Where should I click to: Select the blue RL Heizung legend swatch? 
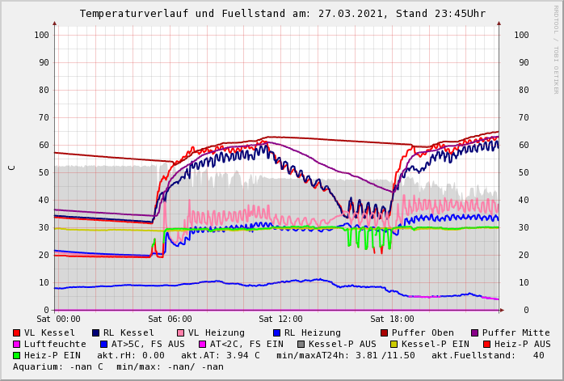(x=276, y=332)
